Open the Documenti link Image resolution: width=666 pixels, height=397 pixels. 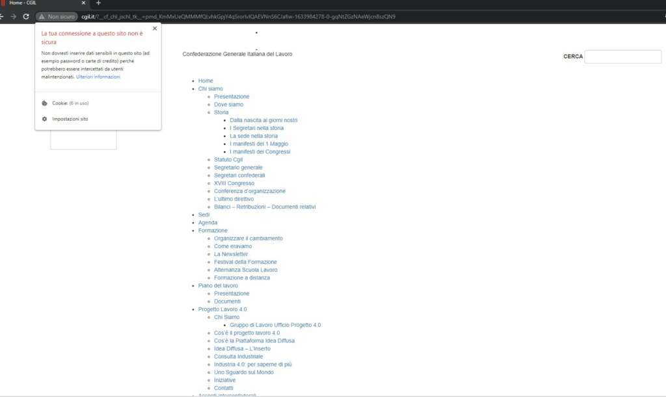[x=227, y=301]
